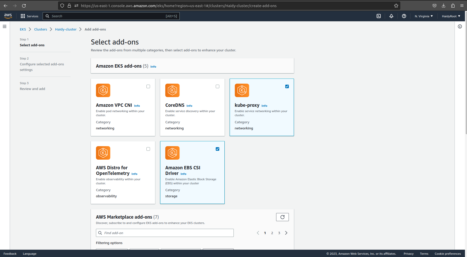Open Cookie preferences in footer
This screenshot has width=467, height=257.
click(x=448, y=254)
